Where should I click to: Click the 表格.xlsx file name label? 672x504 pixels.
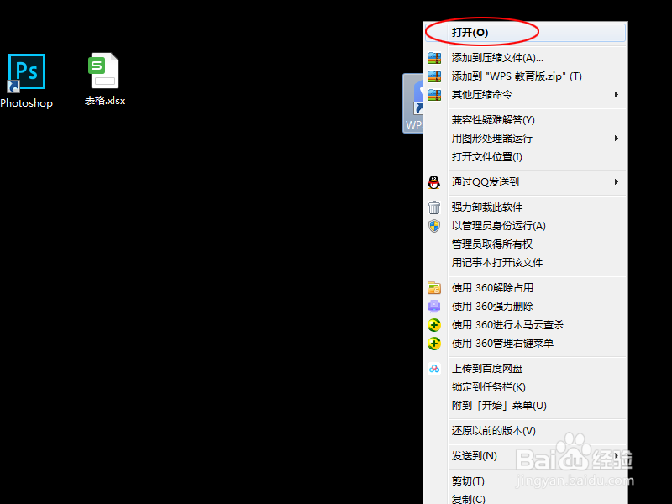point(105,101)
